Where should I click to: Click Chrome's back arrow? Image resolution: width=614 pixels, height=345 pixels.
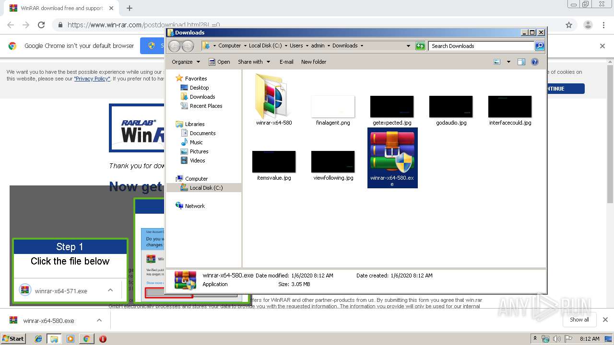coord(11,25)
